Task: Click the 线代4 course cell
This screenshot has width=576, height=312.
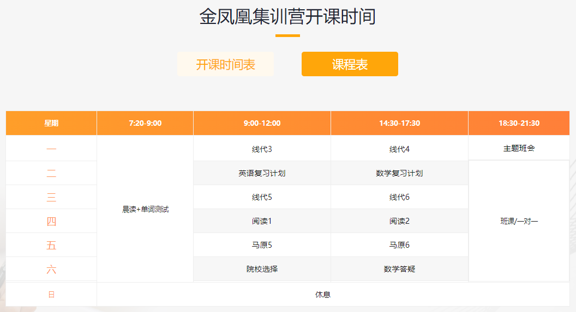Action: (x=399, y=149)
